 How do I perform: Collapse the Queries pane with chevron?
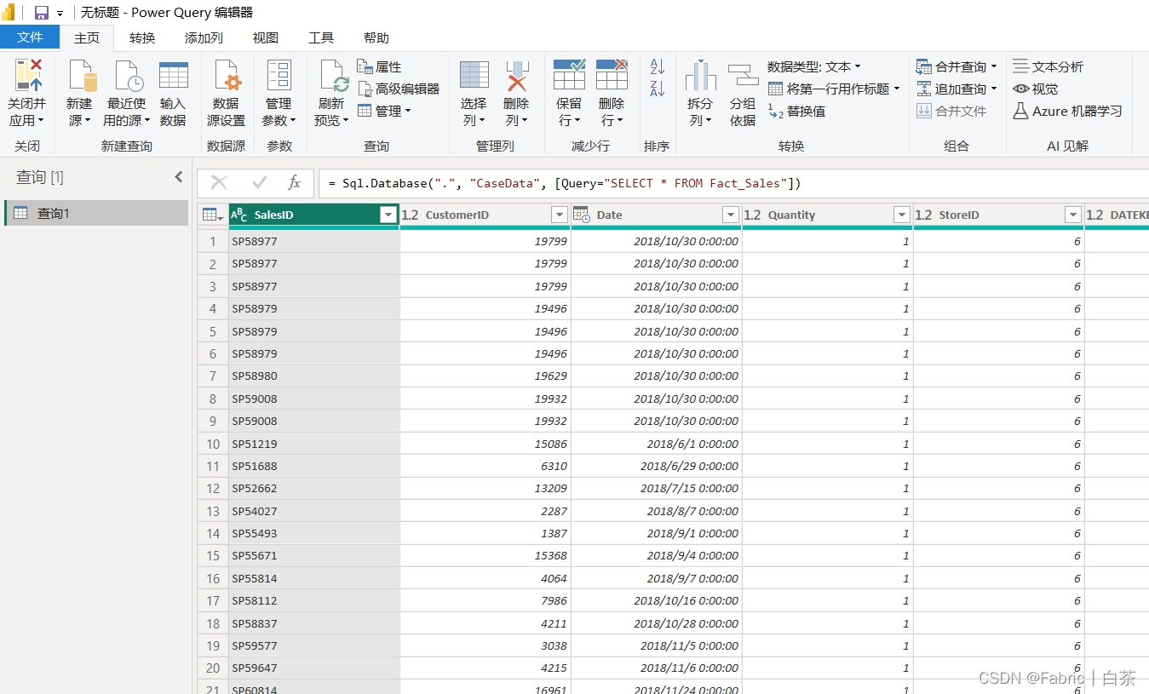(178, 177)
